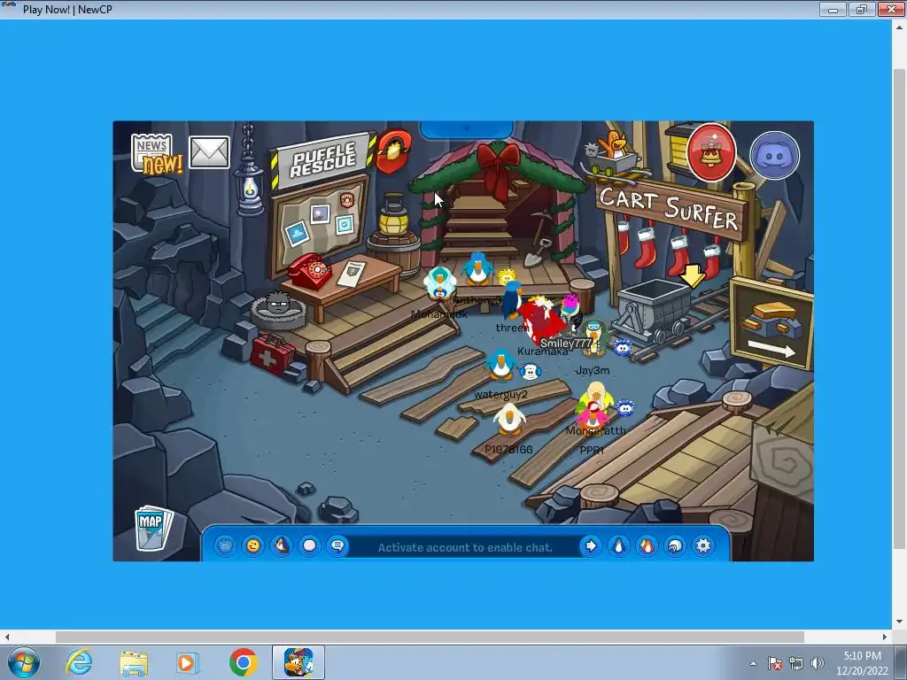Viewport: 907px width, 680px height.
Task: Open the igloo icon
Action: (675, 545)
